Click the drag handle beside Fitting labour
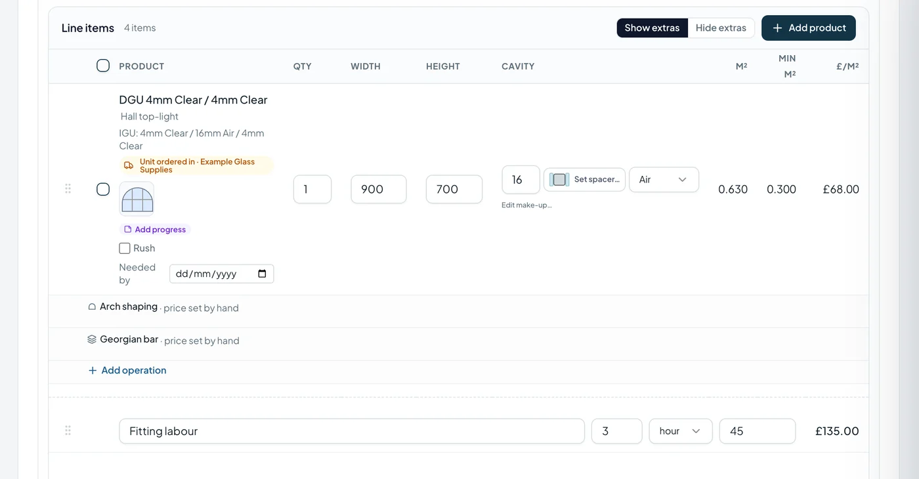The height and width of the screenshot is (479, 919). [x=68, y=431]
